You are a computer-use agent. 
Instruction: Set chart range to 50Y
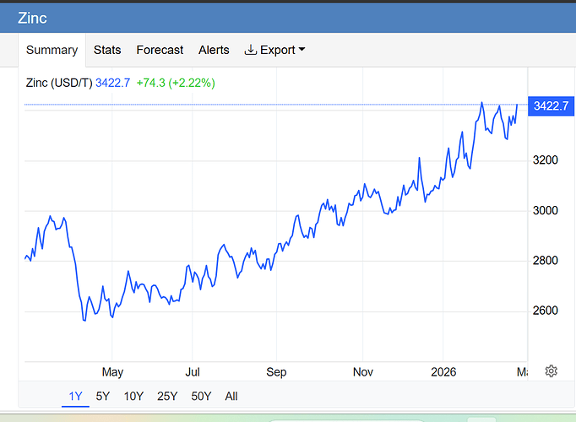201,396
